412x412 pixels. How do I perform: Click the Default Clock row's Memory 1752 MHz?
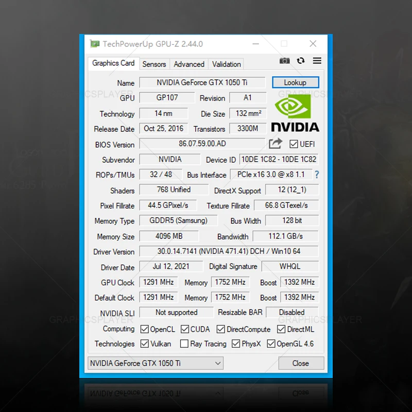pos(230,297)
